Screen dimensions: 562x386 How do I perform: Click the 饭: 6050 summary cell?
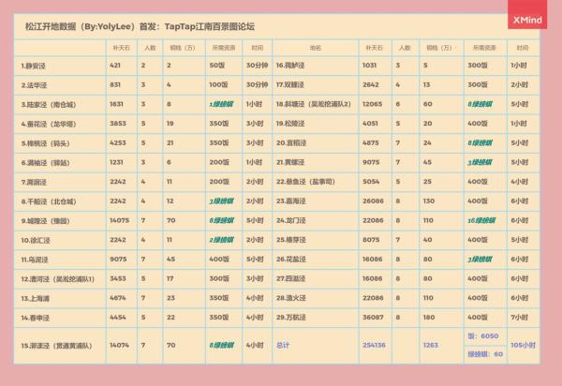(x=483, y=334)
